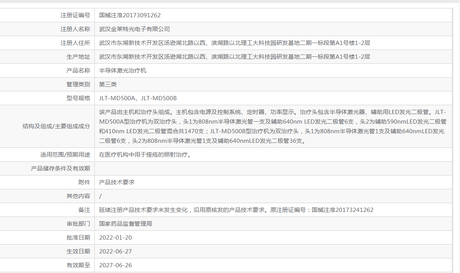The image size is (460, 273).
Task: Click the 产品名称 label
Action: [78, 70]
